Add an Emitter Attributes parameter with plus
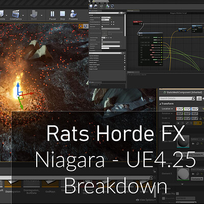This screenshot has height=204, width=204. (124, 58)
